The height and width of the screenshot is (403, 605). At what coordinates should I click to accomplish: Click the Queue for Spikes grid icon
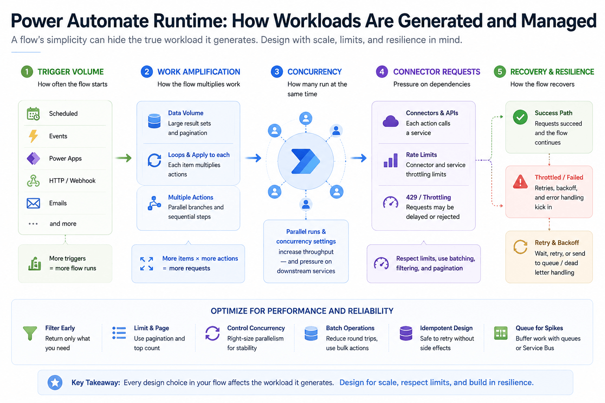(x=501, y=333)
